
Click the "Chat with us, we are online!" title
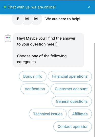click(x=32, y=7)
